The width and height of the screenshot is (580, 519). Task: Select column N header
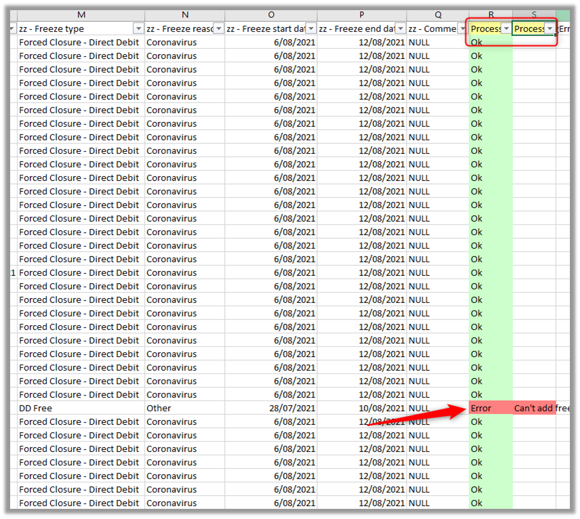[x=185, y=15]
